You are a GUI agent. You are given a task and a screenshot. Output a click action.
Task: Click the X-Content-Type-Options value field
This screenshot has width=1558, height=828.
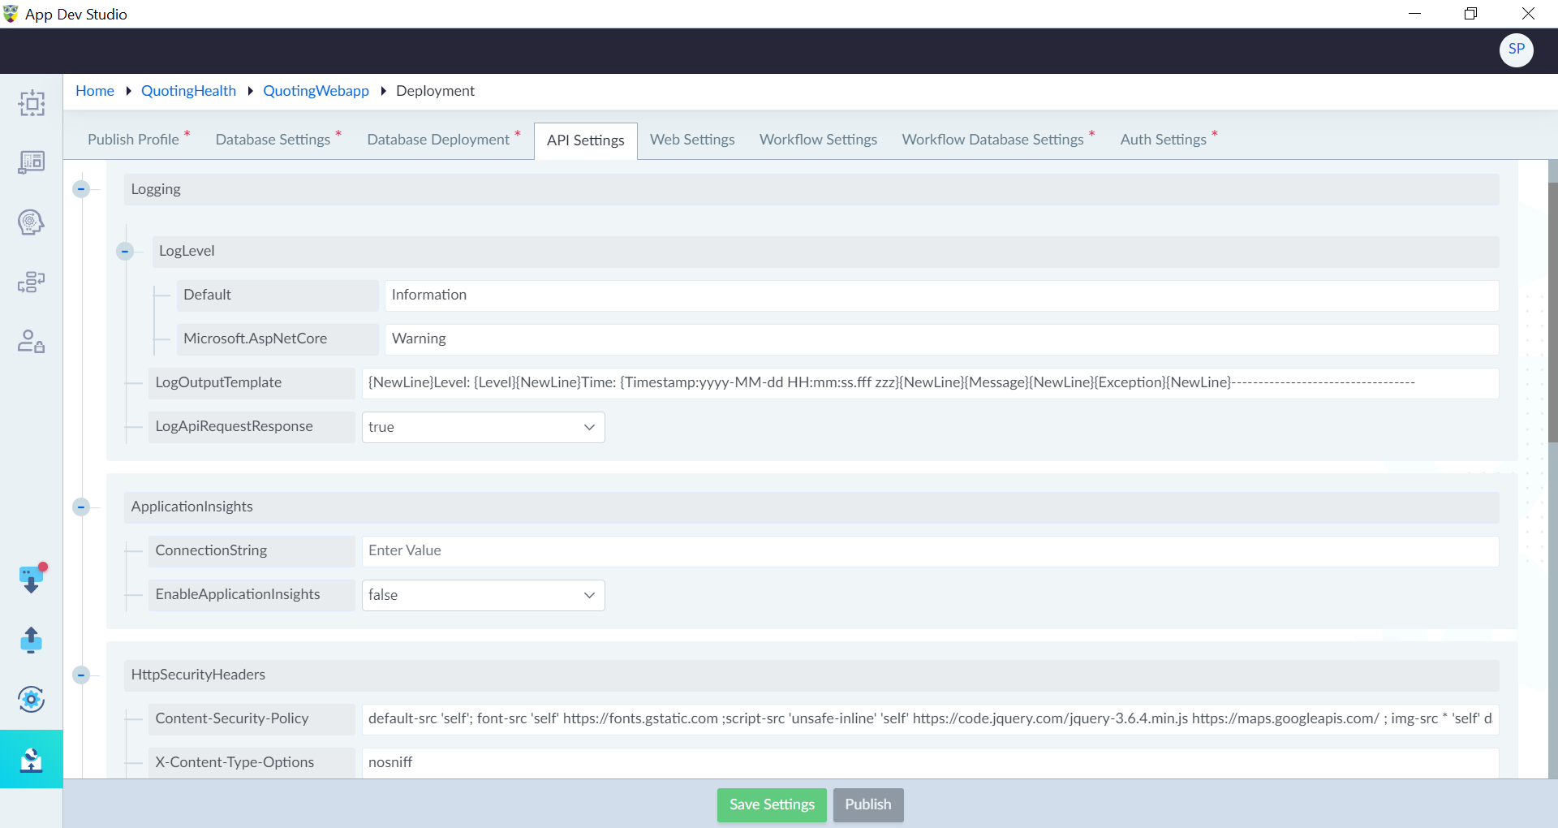[930, 763]
